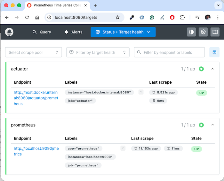Collapse the actuator pool section
224x181 pixels.
click(212, 69)
